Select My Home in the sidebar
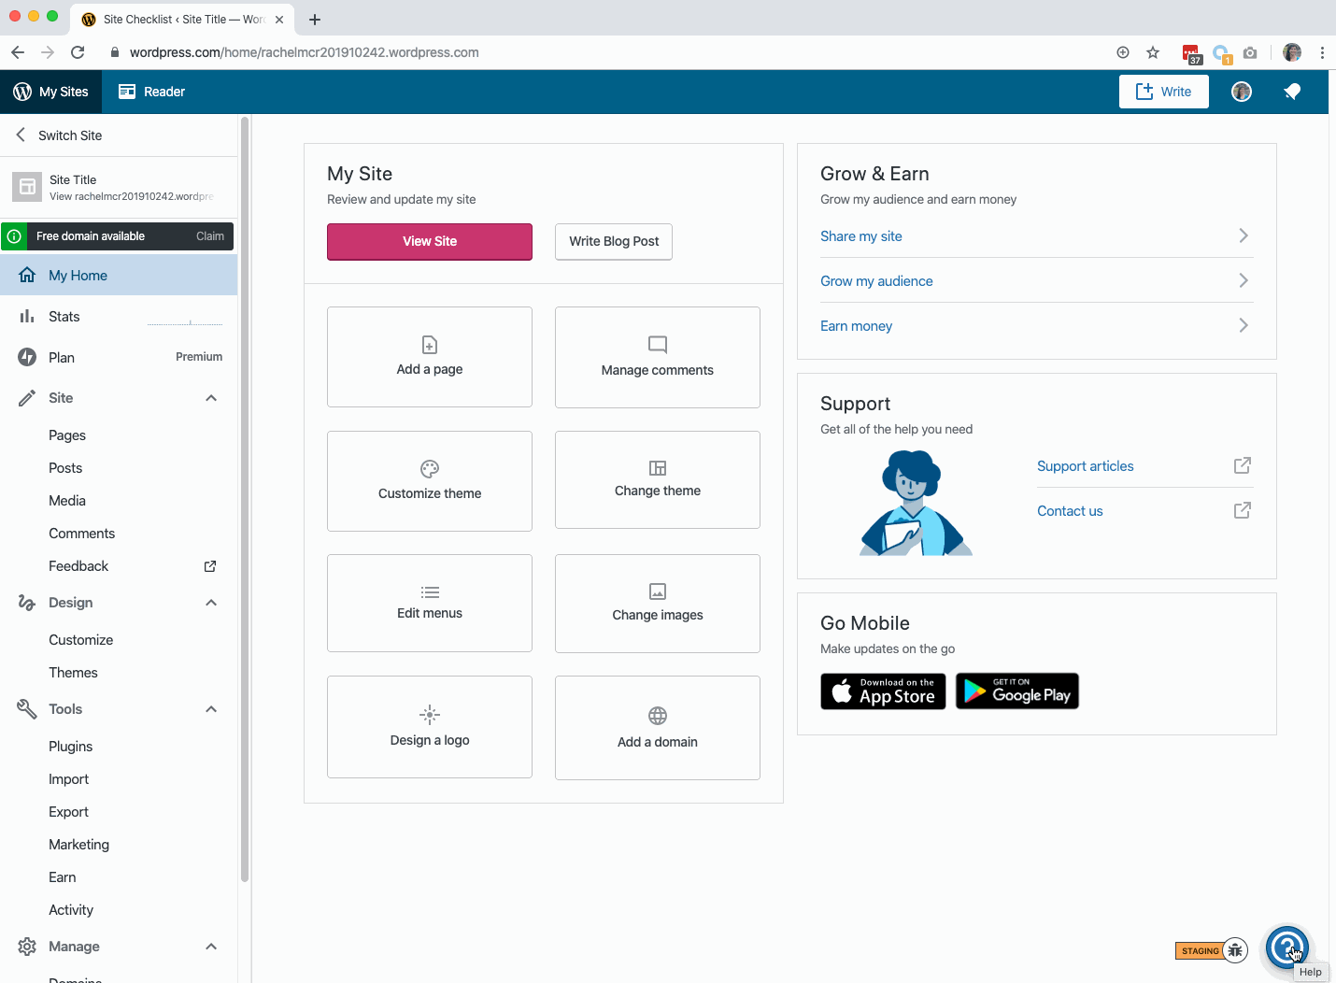The height and width of the screenshot is (983, 1336). pyautogui.click(x=119, y=276)
